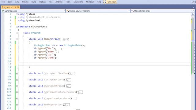Open the Analyze menu
196x110 pixels.
pos(59,2)
